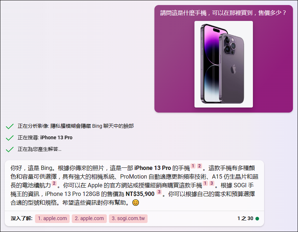This screenshot has width=298, height=232.
Task: Click citation 2 after 電池續航力
Action: point(54,183)
